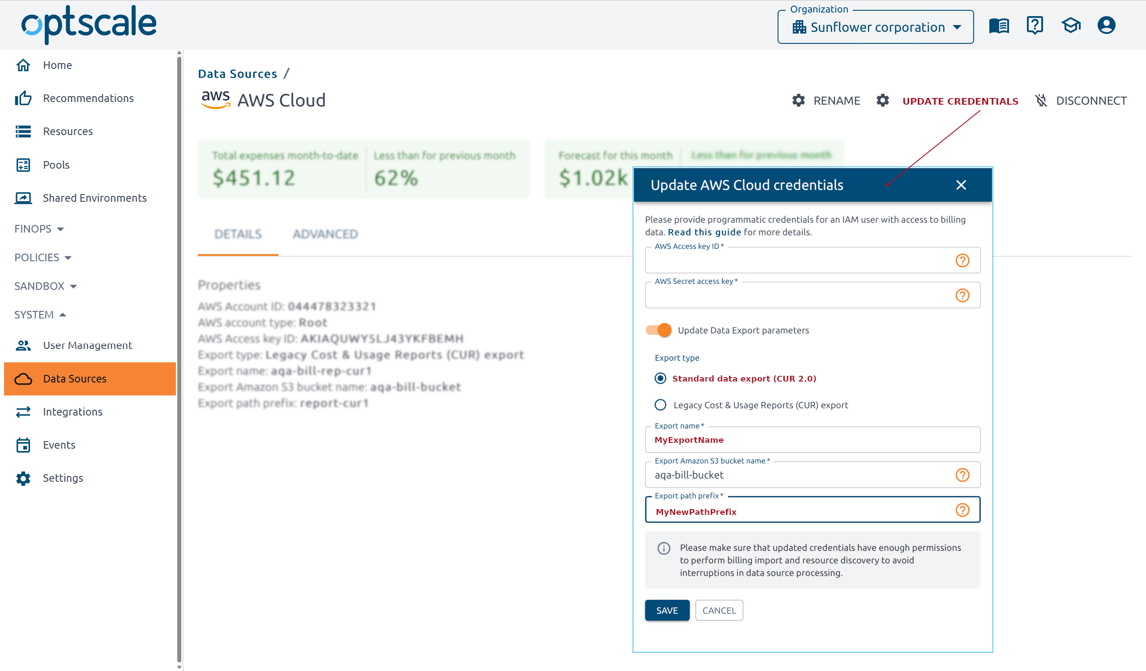The height and width of the screenshot is (671, 1146).
Task: Open the user profile avatar icon
Action: 1106,25
